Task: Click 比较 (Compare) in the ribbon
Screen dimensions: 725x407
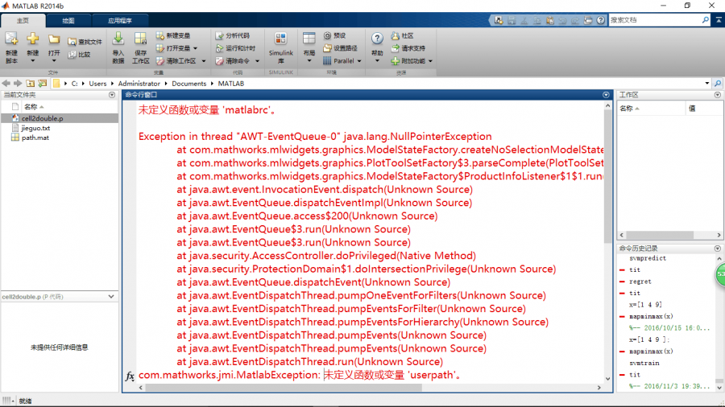Action: (80, 55)
